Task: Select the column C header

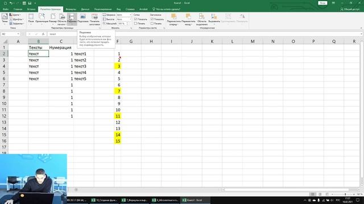Action: pos(61,41)
